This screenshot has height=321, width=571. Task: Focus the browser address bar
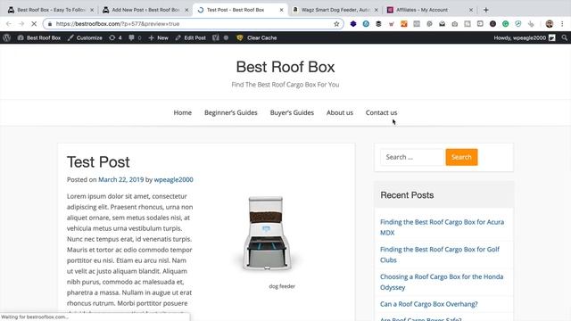click(193, 24)
